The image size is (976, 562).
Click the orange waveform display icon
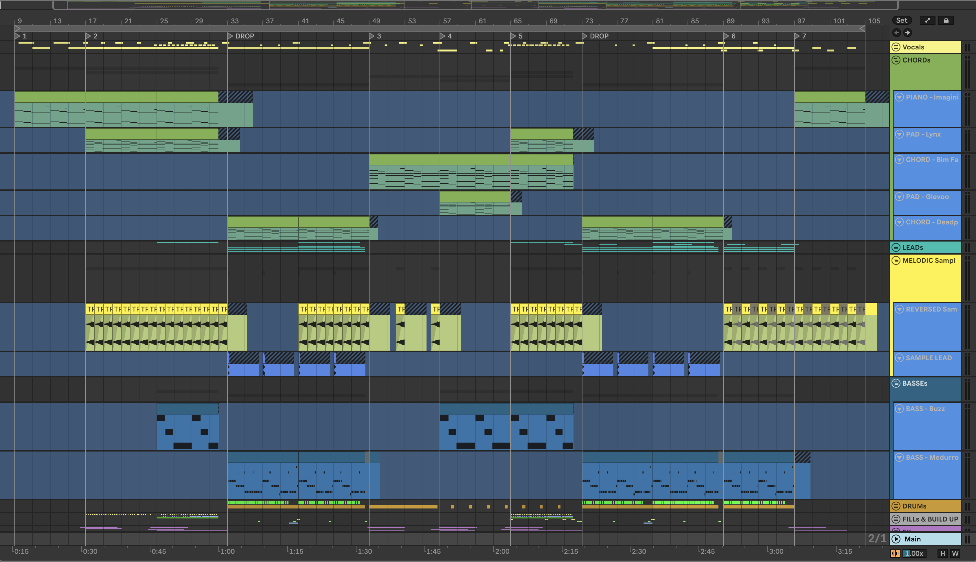coord(895,553)
